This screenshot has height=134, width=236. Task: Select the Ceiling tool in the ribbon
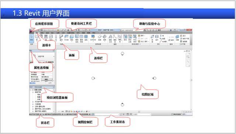[66, 38]
